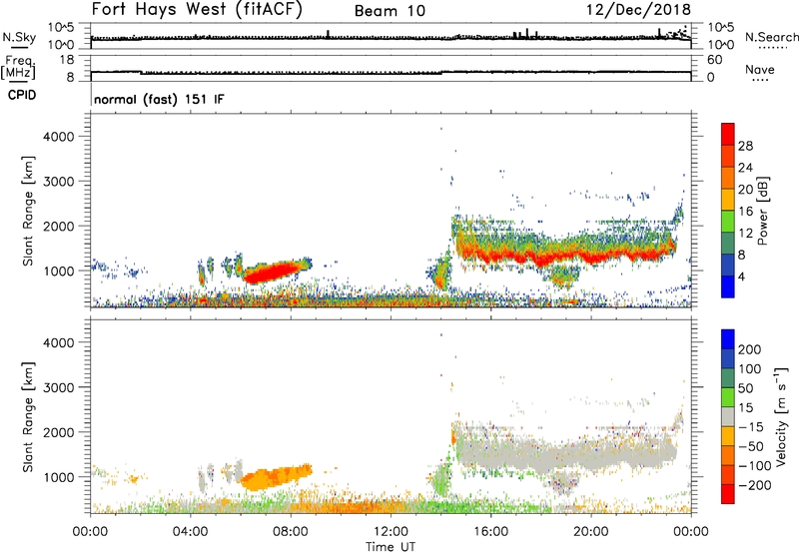Click the "28" power colorbar label
Image resolution: width=799 pixels, height=553 pixels.
[745, 146]
